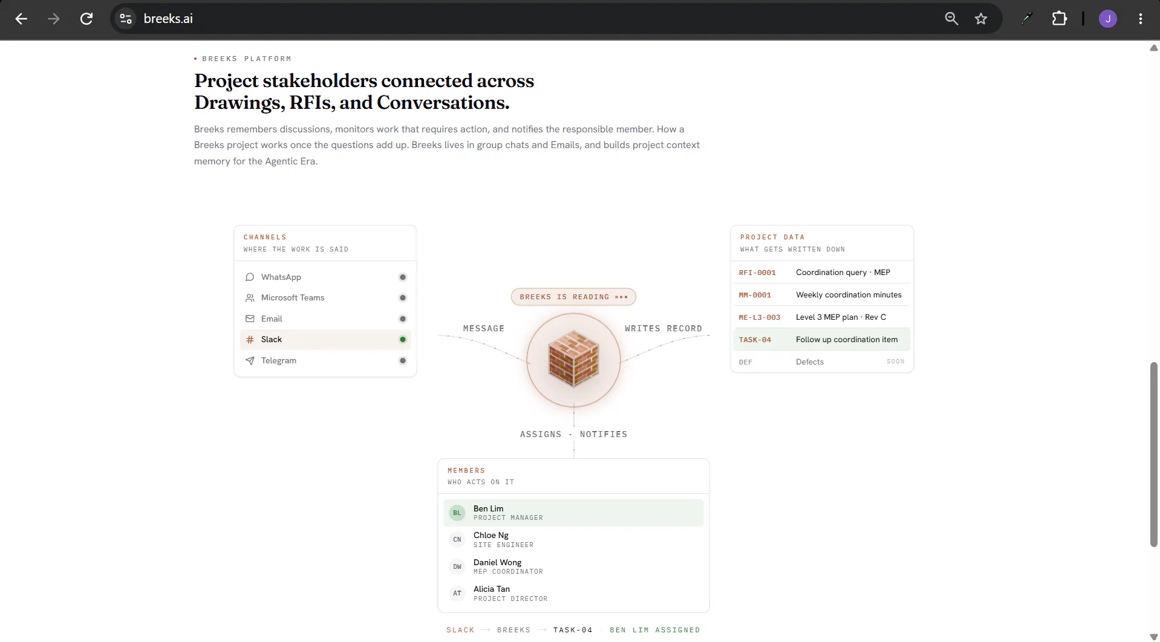1160x642 pixels.
Task: Click the 'ASSIGNS · NOTIFIES' flow label
Action: click(x=573, y=435)
